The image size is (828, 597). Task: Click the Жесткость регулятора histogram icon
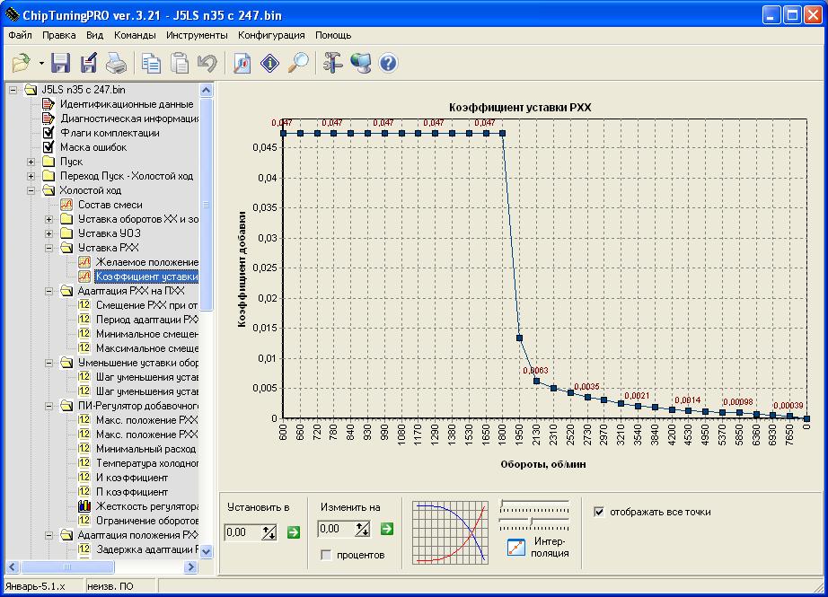pos(84,506)
